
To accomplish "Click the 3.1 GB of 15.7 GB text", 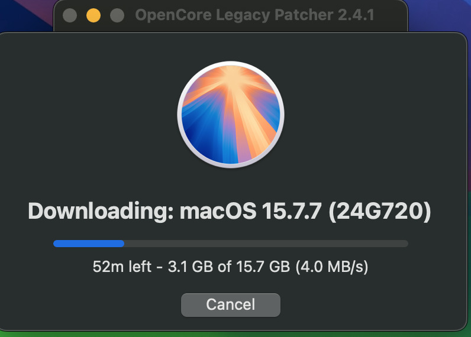I will pyautogui.click(x=229, y=267).
